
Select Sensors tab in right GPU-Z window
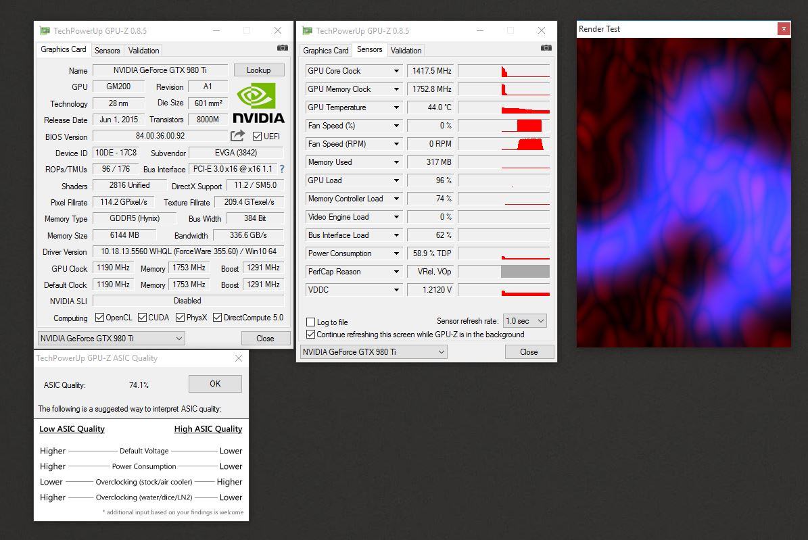(369, 49)
